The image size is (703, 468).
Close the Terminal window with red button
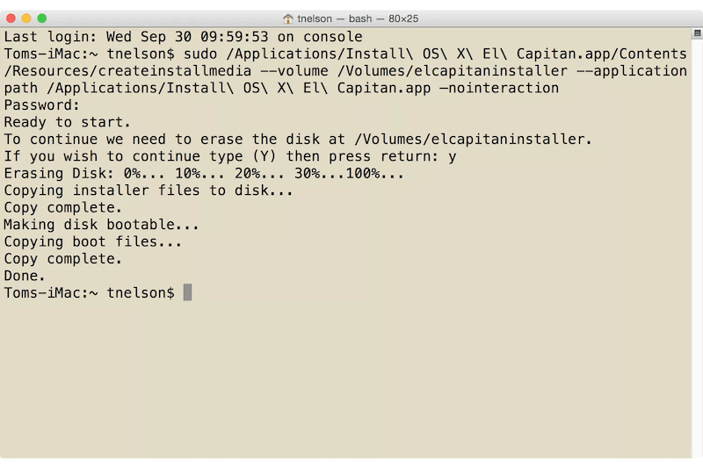point(11,18)
